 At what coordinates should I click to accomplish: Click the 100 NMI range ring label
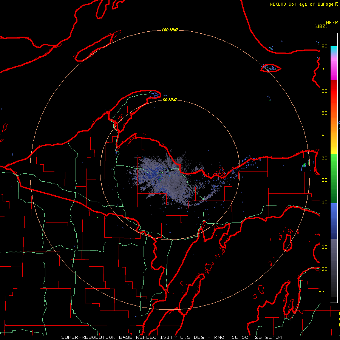point(170,30)
